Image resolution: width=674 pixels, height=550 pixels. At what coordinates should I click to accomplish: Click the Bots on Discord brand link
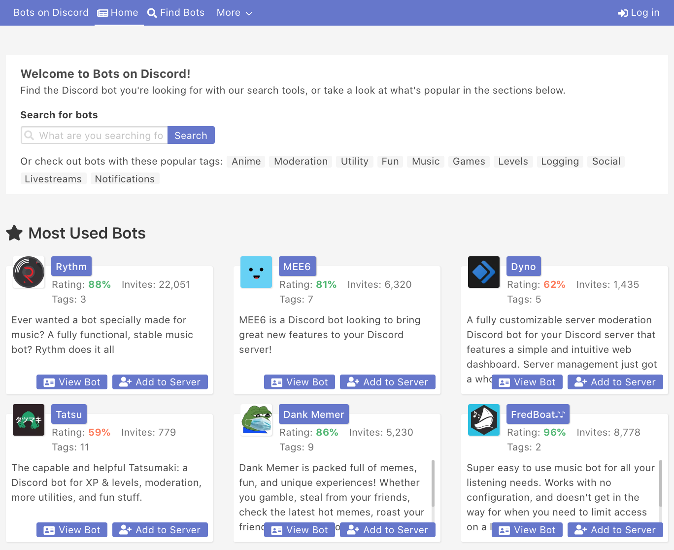pyautogui.click(x=51, y=13)
